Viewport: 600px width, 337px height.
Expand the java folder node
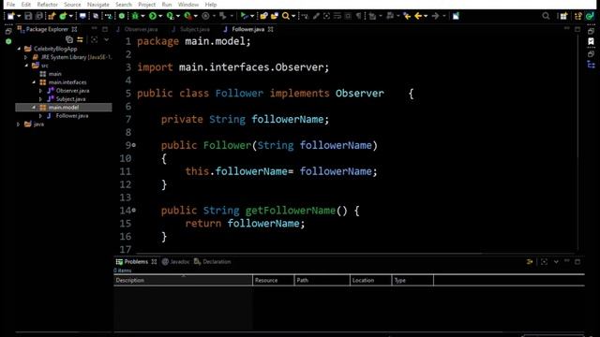coord(18,125)
